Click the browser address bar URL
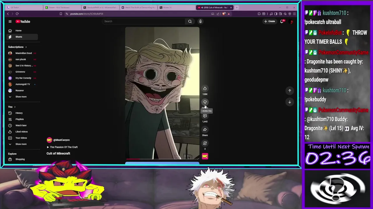Screen dimensions: 373x209 click(x=87, y=14)
